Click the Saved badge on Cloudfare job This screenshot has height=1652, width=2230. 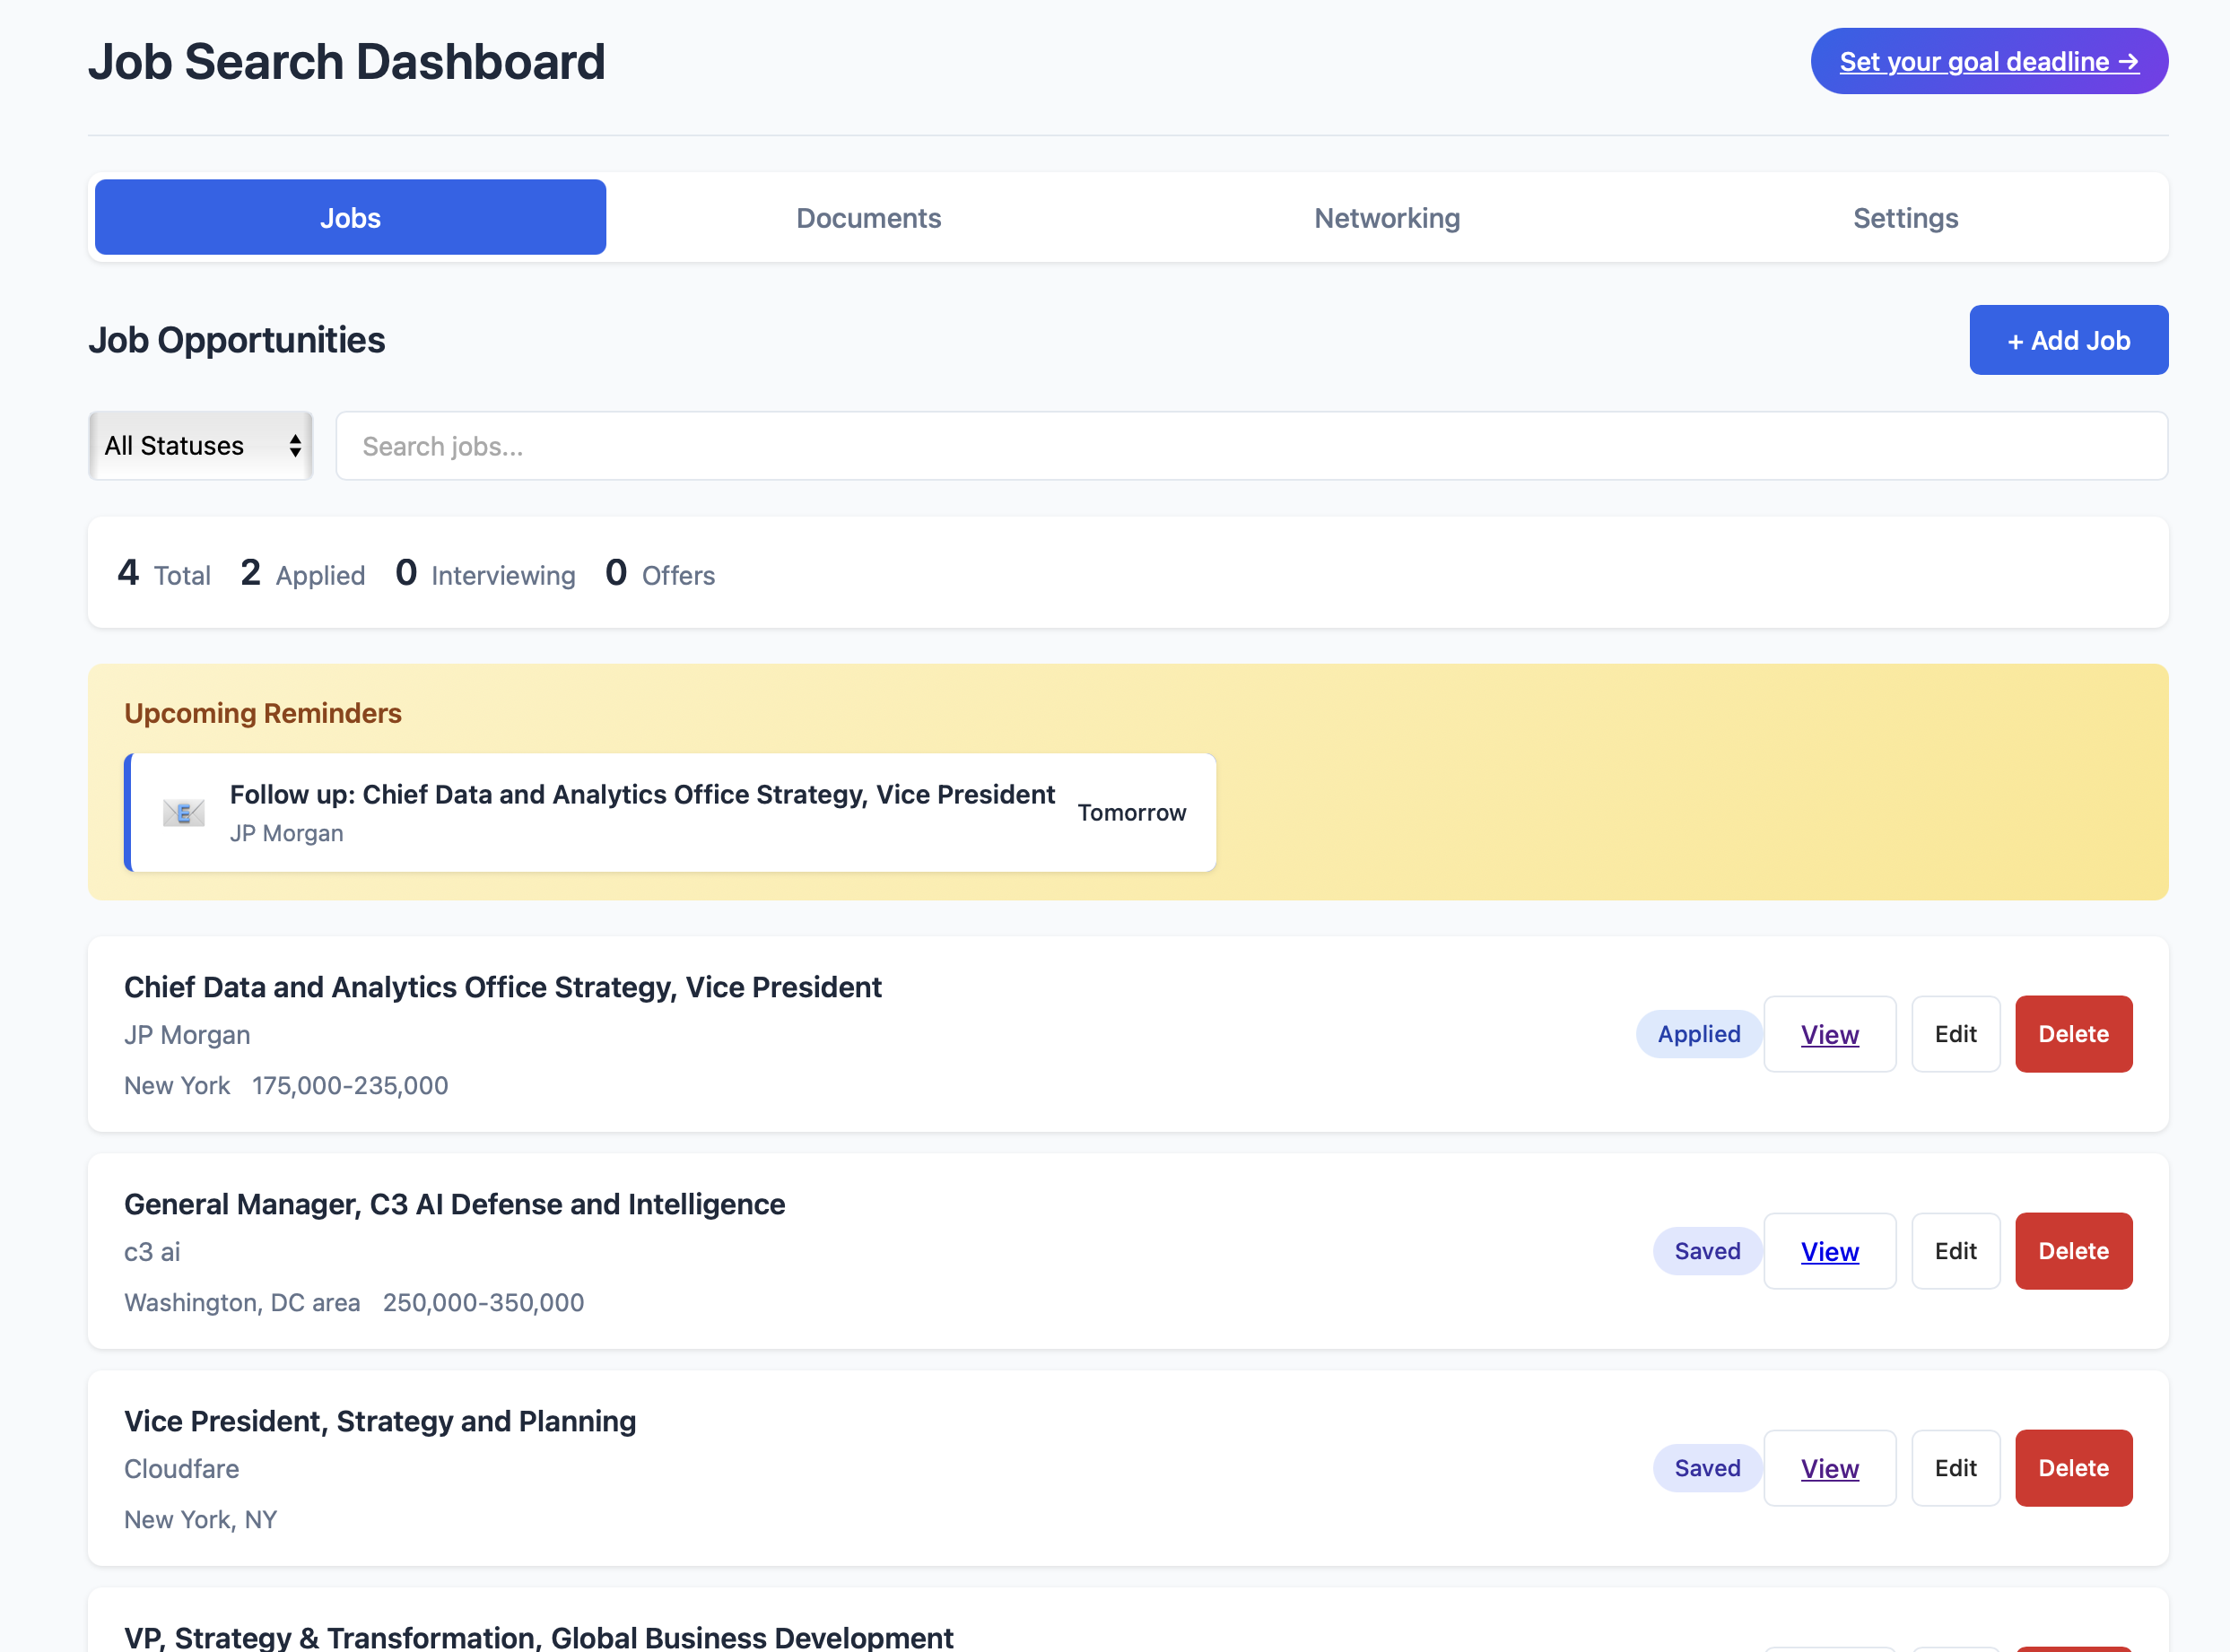click(x=1706, y=1467)
